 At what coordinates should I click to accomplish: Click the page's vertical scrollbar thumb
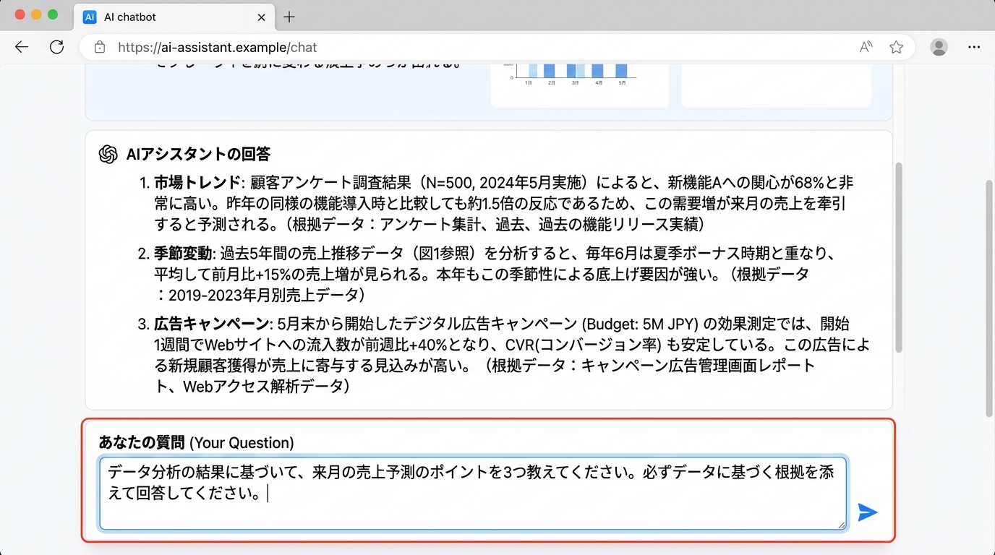899,257
